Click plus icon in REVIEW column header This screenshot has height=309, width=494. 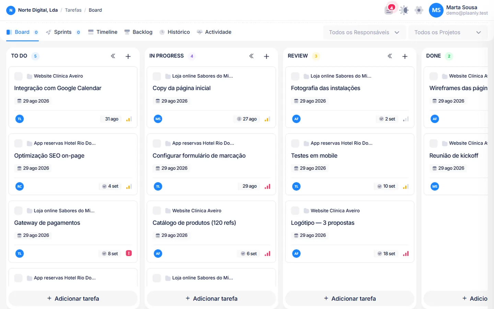[x=405, y=56]
